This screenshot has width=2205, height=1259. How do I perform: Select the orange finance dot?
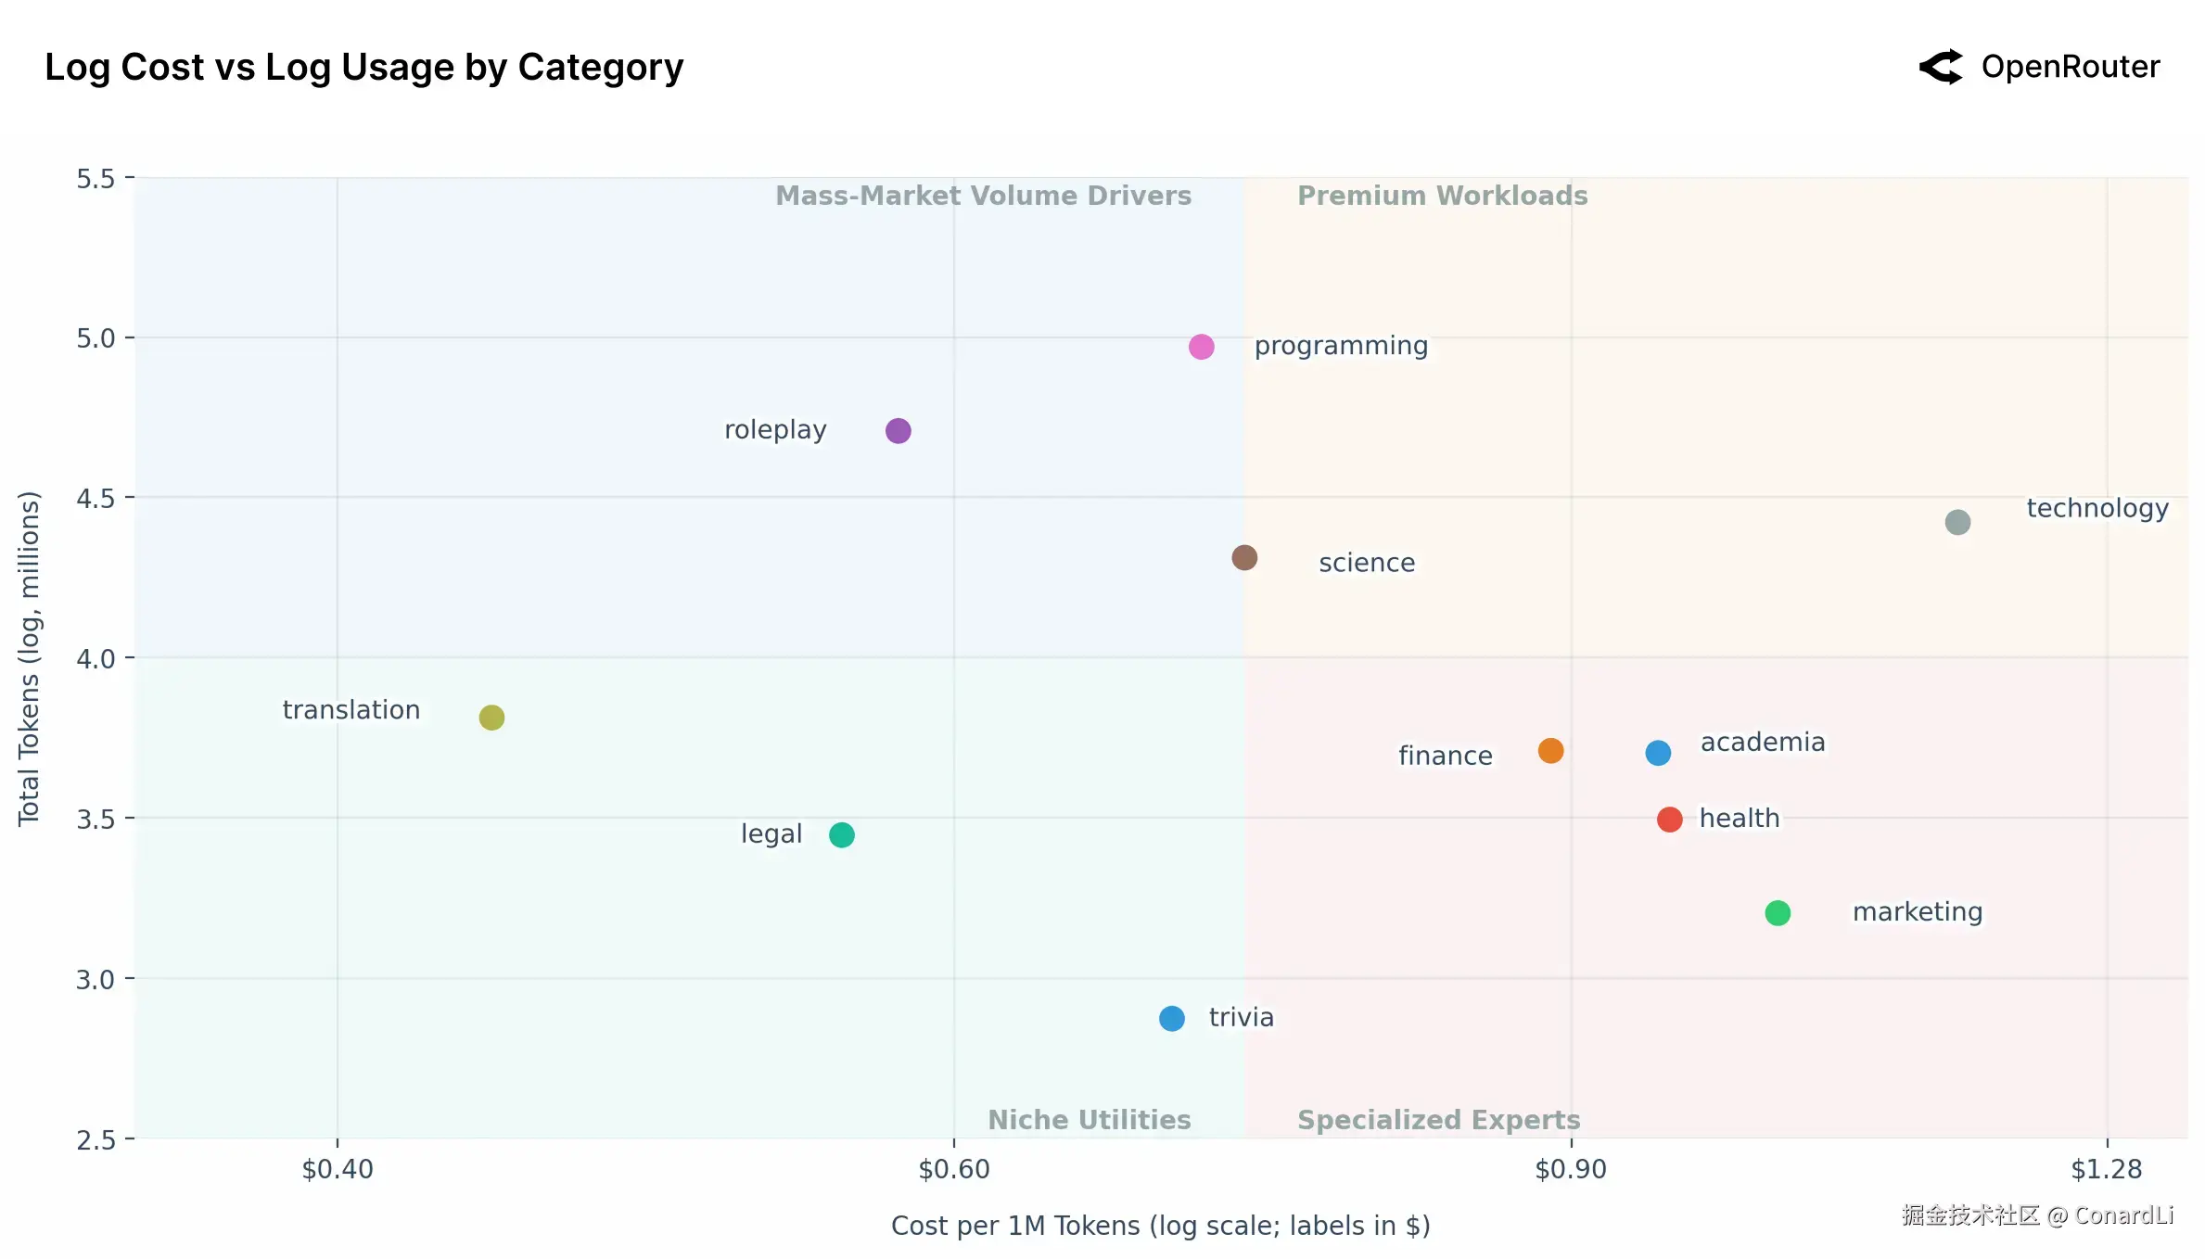1550,751
